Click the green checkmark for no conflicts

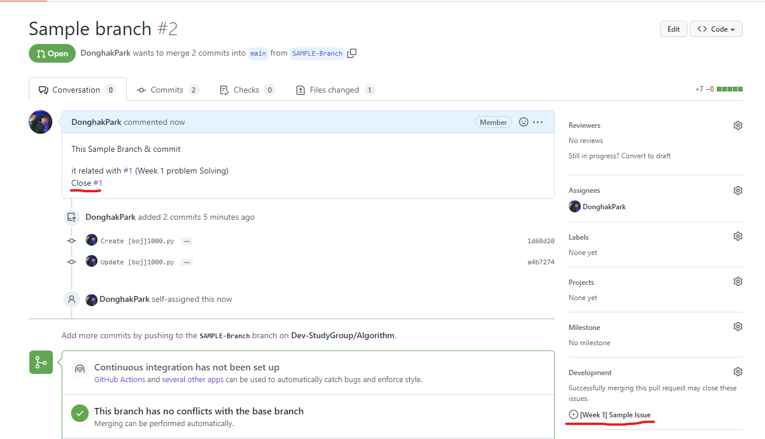pos(80,413)
